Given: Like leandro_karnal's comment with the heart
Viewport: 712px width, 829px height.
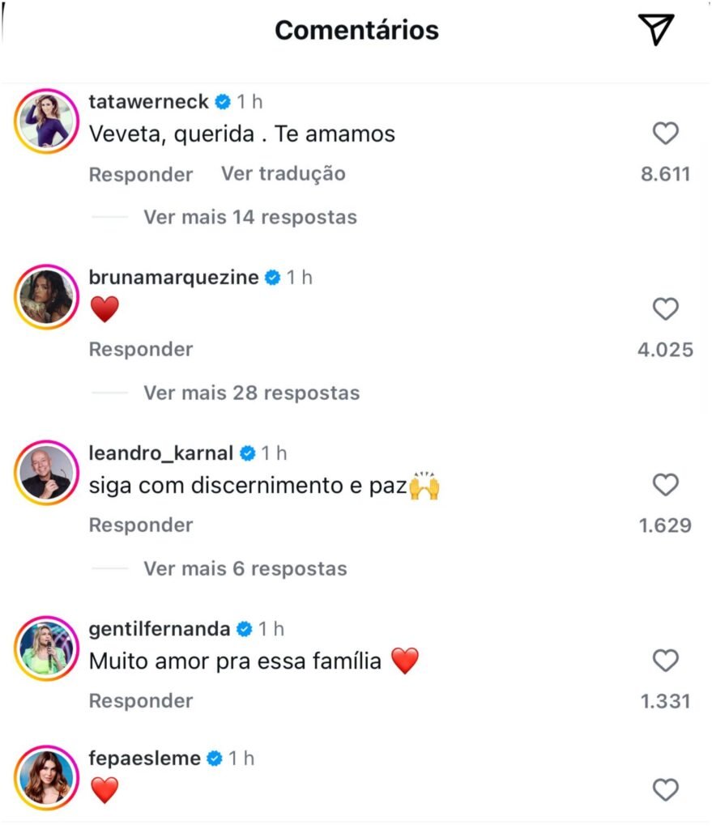Looking at the screenshot, I should 665,485.
